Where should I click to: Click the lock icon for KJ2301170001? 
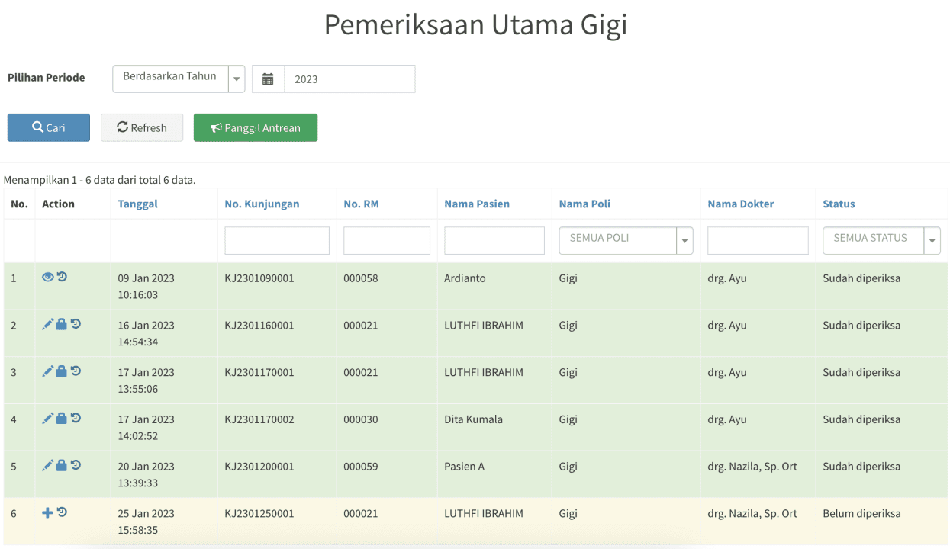coord(61,371)
